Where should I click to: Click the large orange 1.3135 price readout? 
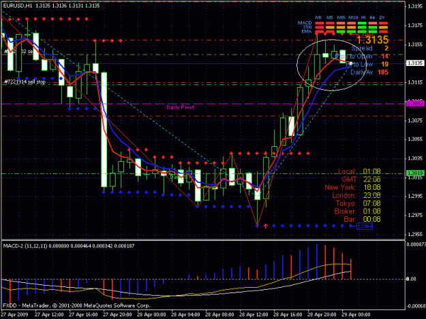pyautogui.click(x=372, y=40)
